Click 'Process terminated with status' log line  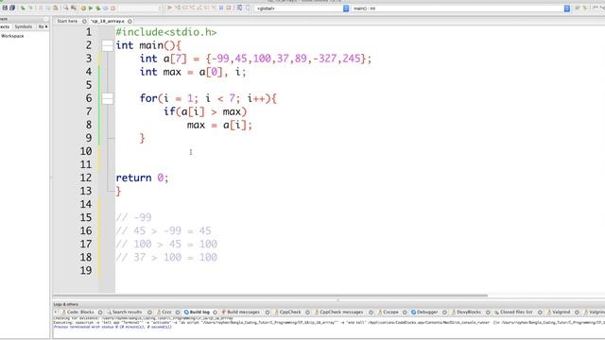point(112,327)
